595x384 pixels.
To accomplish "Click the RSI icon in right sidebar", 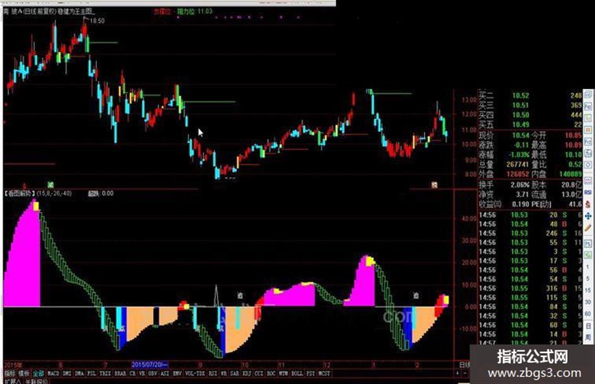I will click(x=588, y=192).
